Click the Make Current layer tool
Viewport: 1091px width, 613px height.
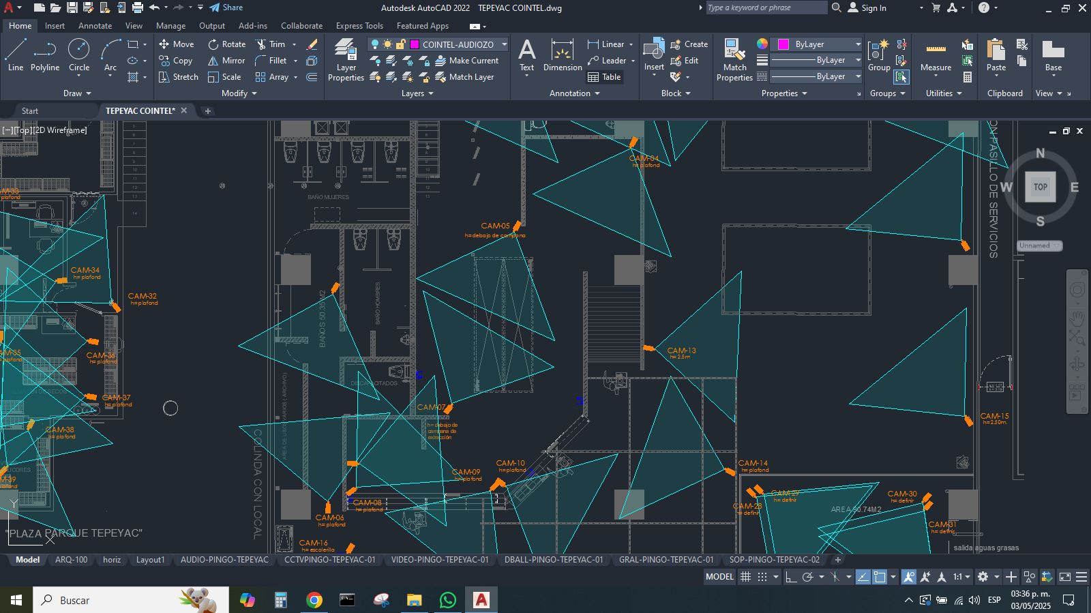pyautogui.click(x=467, y=61)
